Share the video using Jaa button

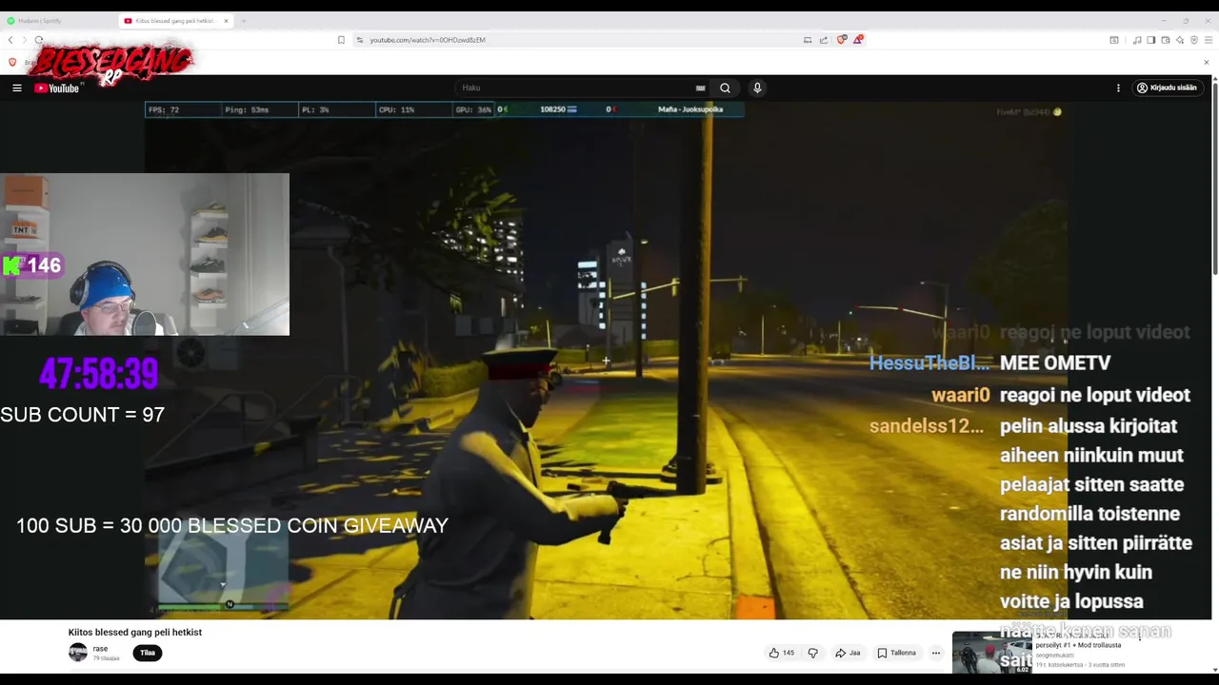848,653
